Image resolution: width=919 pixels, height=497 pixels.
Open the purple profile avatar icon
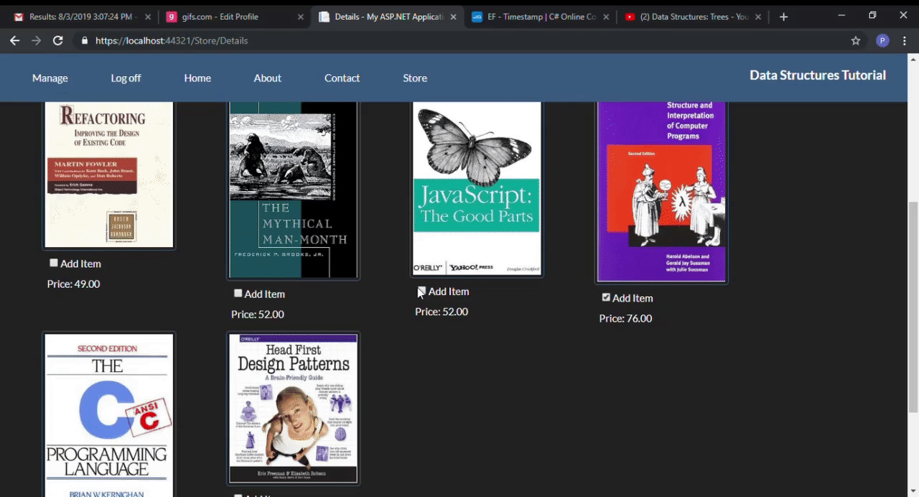click(882, 41)
